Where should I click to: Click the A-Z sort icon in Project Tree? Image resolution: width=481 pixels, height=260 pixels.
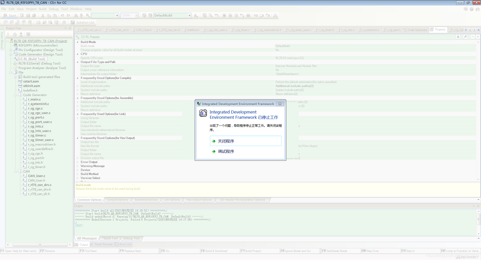[x=8, y=34]
